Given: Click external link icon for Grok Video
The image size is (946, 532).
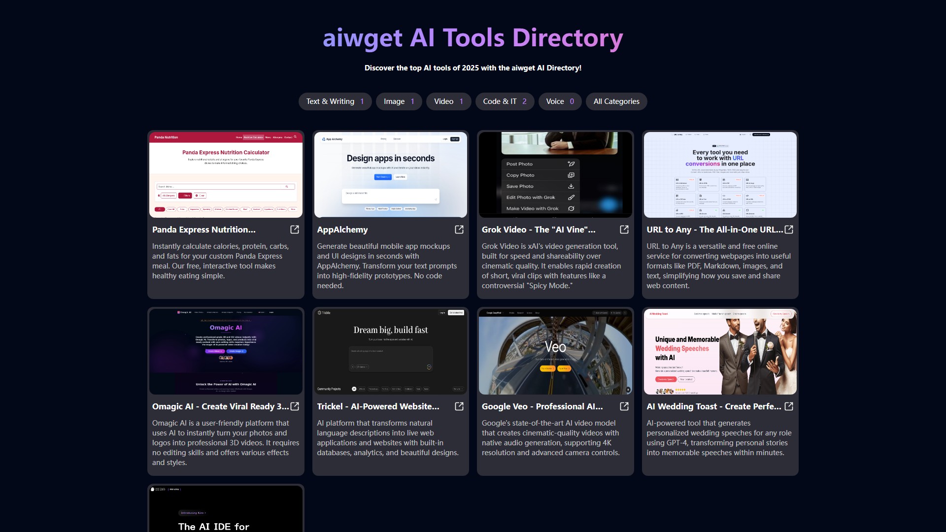Looking at the screenshot, I should [624, 230].
